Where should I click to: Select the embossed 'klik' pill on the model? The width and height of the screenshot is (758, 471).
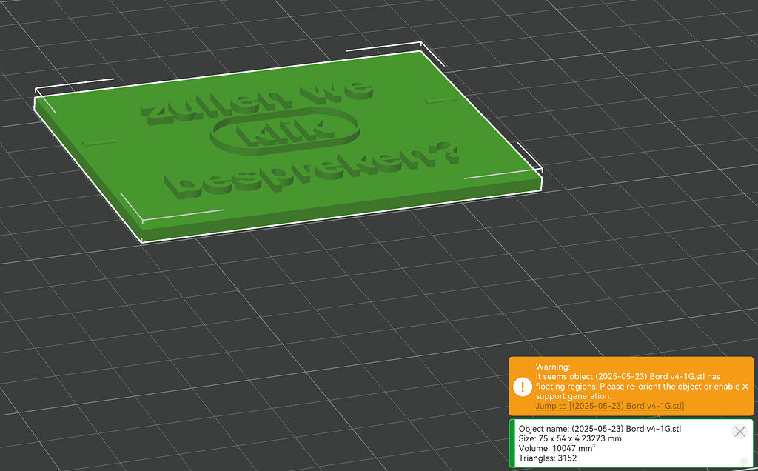[285, 133]
